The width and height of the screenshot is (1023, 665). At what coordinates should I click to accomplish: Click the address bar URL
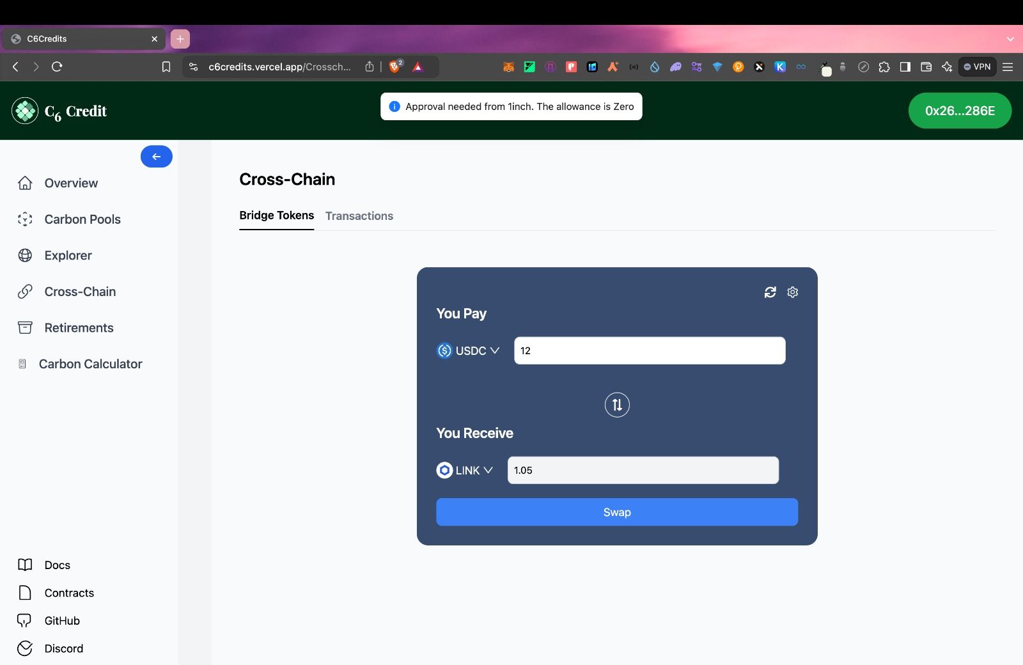coord(280,66)
